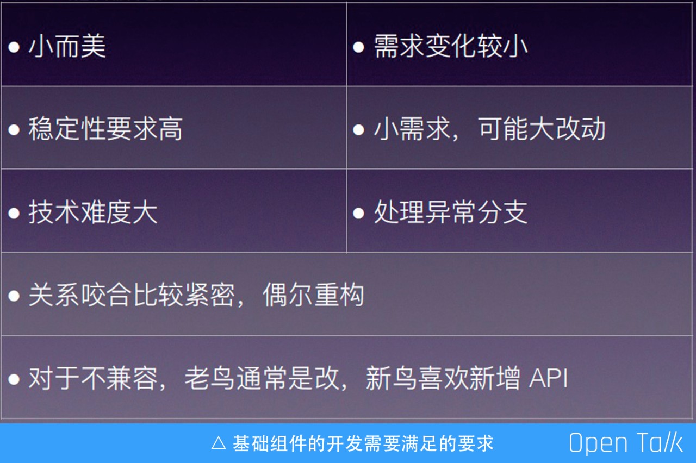
Task: Select the 需求变化较小 cell text
Action: pyautogui.click(x=451, y=46)
